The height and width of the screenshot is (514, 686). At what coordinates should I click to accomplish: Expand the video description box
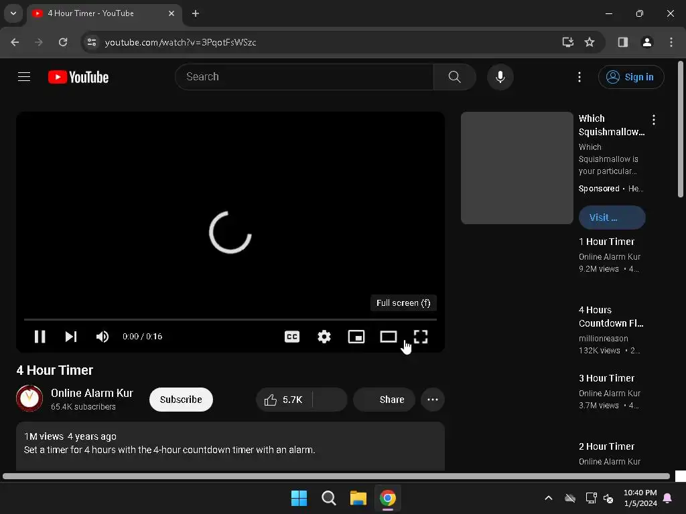(230, 446)
